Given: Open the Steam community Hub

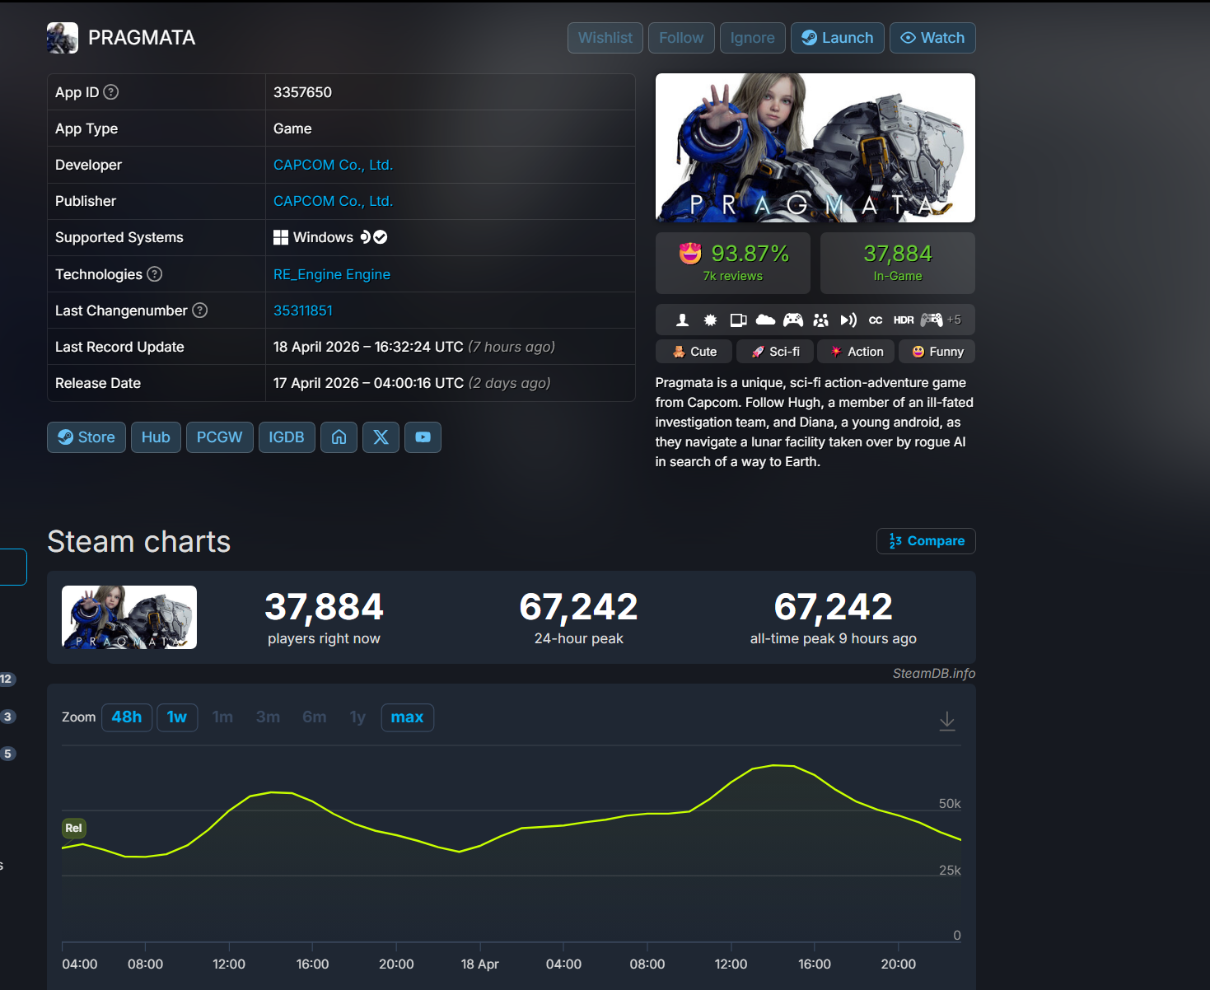Looking at the screenshot, I should point(156,437).
